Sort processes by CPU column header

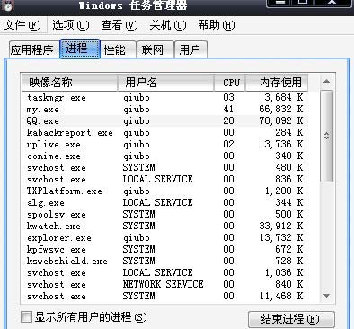230,82
